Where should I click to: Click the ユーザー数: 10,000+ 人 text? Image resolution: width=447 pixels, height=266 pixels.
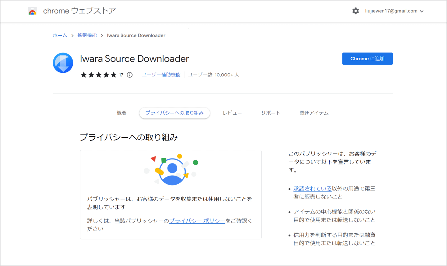pyautogui.click(x=214, y=75)
